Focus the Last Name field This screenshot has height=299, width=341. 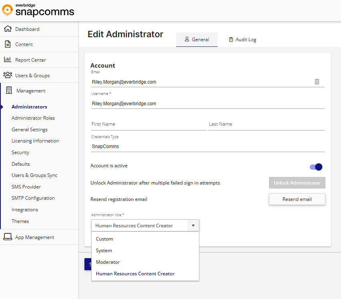click(x=267, y=124)
